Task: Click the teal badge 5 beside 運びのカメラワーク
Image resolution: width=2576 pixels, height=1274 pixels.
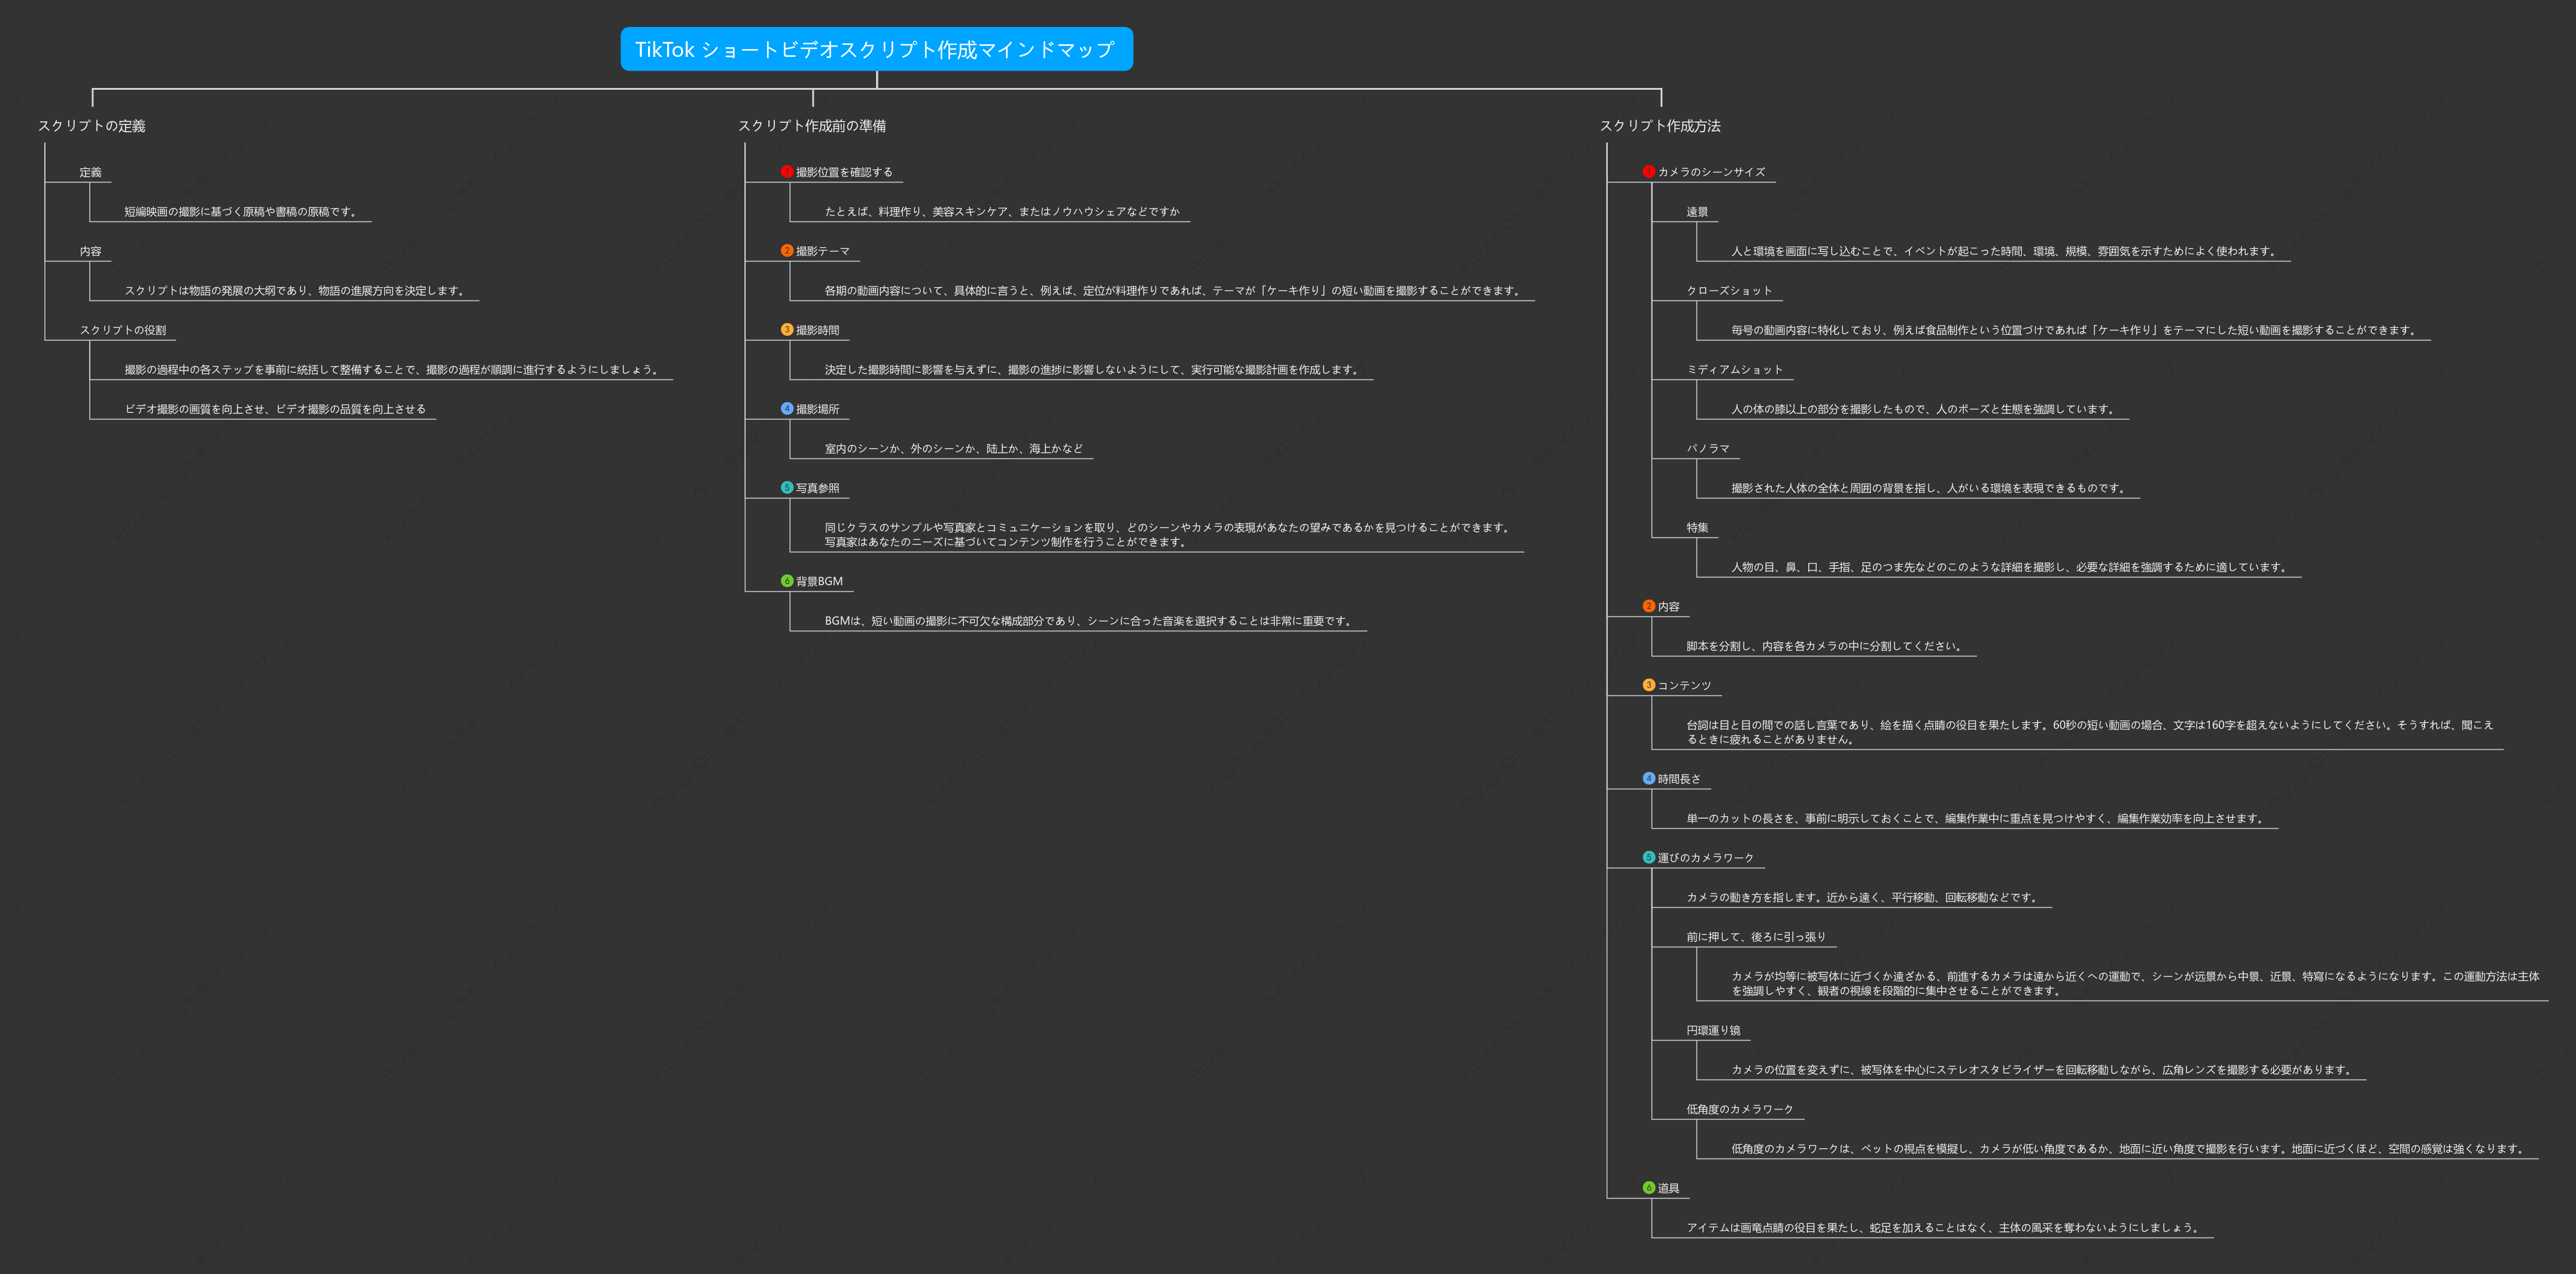Action: pyautogui.click(x=1649, y=858)
